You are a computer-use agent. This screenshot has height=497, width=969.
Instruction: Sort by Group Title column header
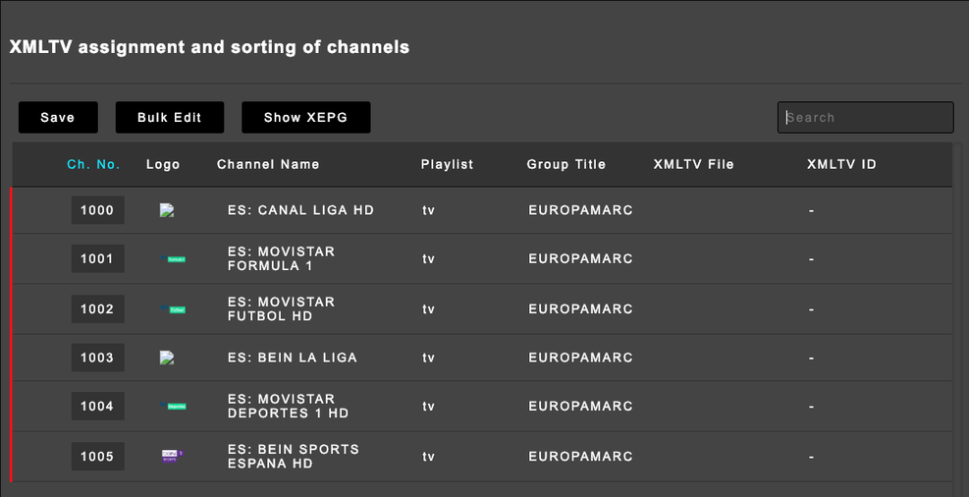point(565,165)
